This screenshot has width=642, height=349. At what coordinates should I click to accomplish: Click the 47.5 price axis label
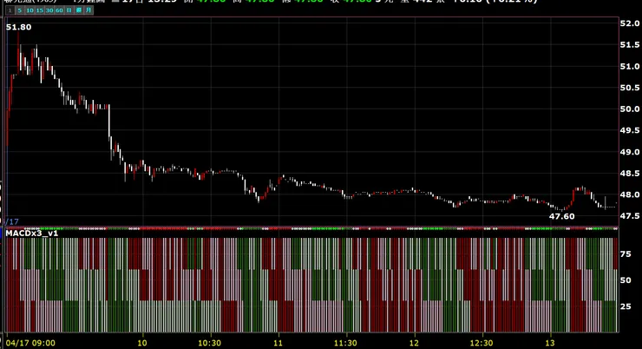click(x=630, y=216)
